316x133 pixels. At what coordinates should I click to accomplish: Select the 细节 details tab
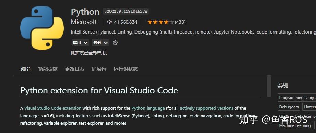click(26, 69)
